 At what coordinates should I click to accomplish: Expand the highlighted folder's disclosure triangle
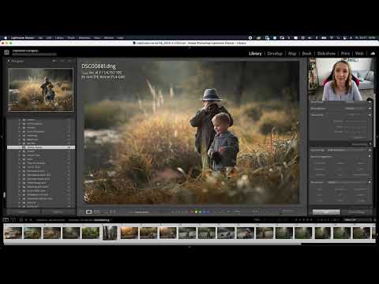(x=20, y=148)
